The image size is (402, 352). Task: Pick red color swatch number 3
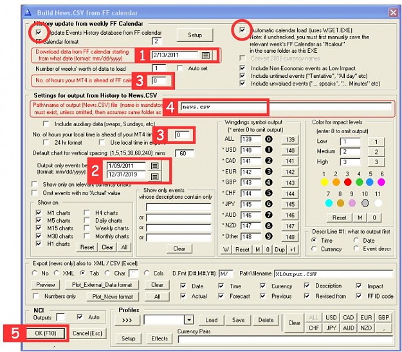coord(347,182)
